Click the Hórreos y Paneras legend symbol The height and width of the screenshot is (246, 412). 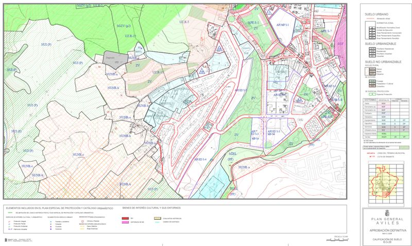click(82, 221)
